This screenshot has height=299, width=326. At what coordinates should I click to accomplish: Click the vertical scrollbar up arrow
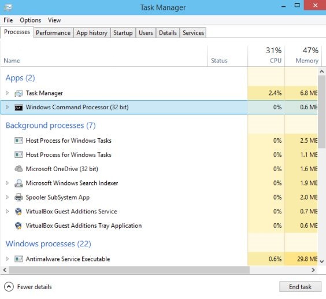coord(322,72)
